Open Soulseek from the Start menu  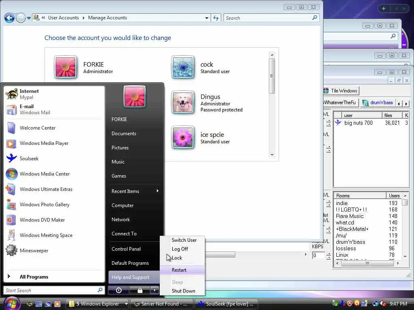click(54, 158)
